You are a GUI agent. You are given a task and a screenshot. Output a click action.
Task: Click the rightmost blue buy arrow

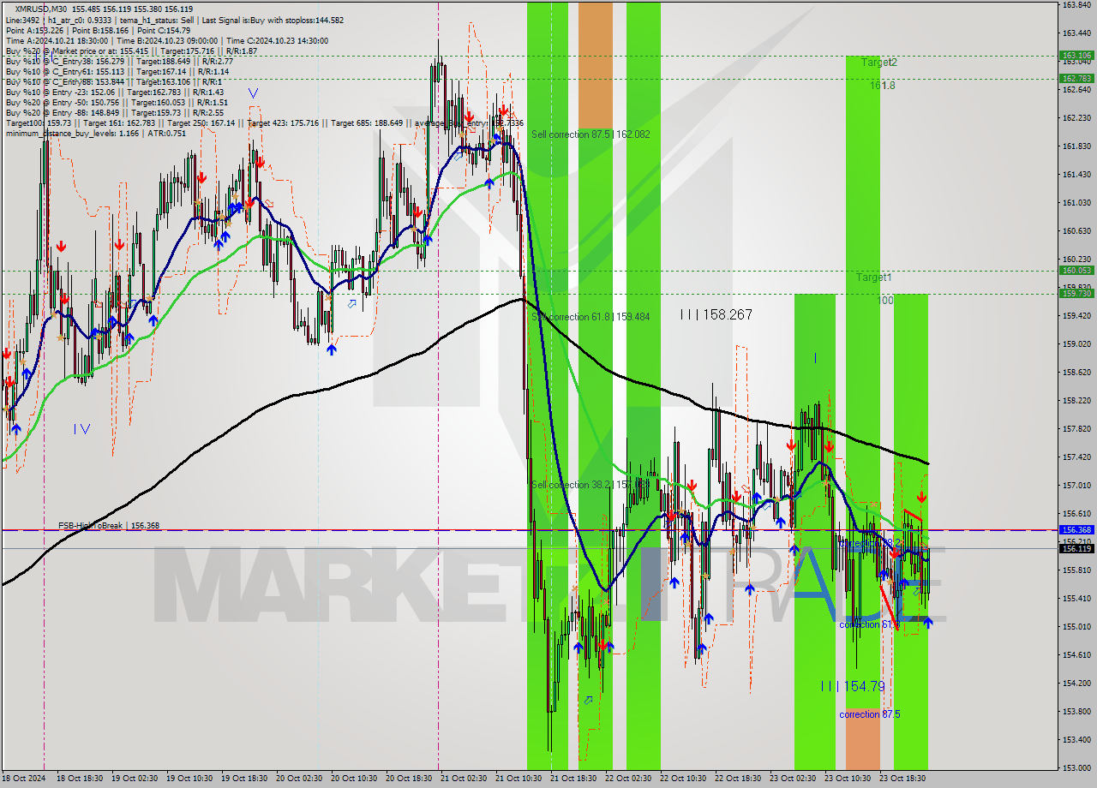928,623
